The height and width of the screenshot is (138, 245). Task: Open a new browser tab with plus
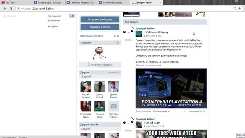coord(166,3)
